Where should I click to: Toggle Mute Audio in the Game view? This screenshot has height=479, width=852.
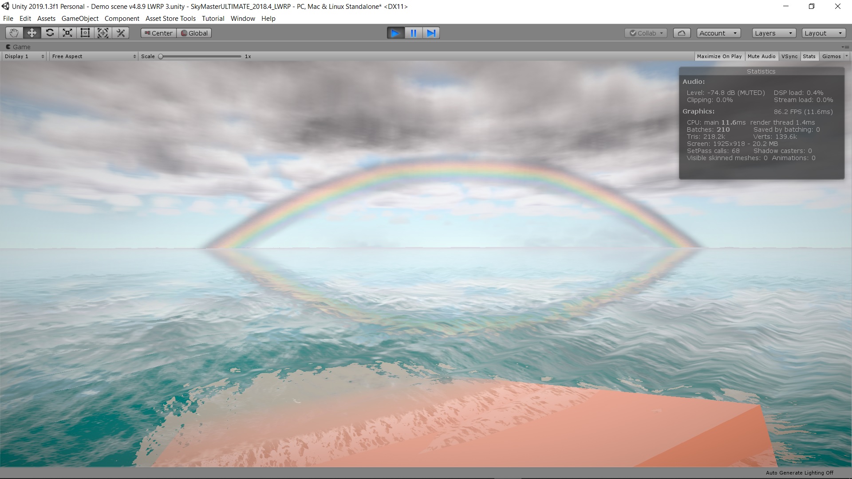(761, 56)
